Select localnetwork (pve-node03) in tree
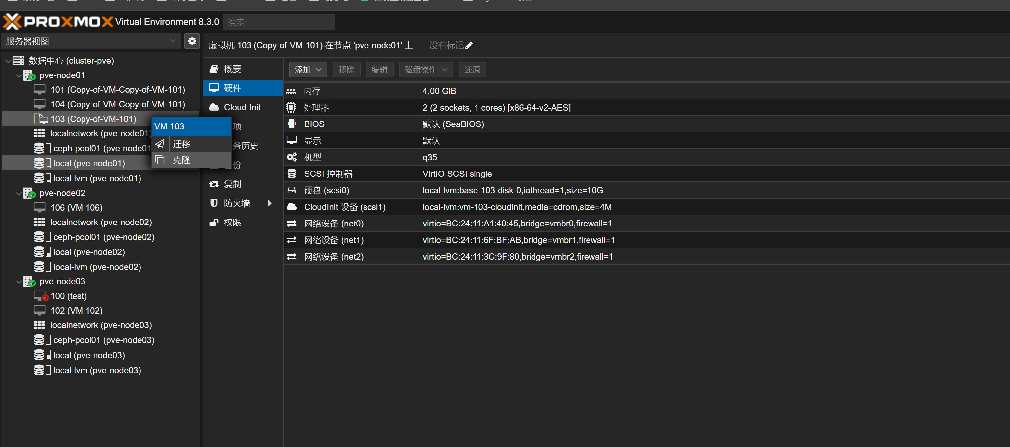 (101, 325)
